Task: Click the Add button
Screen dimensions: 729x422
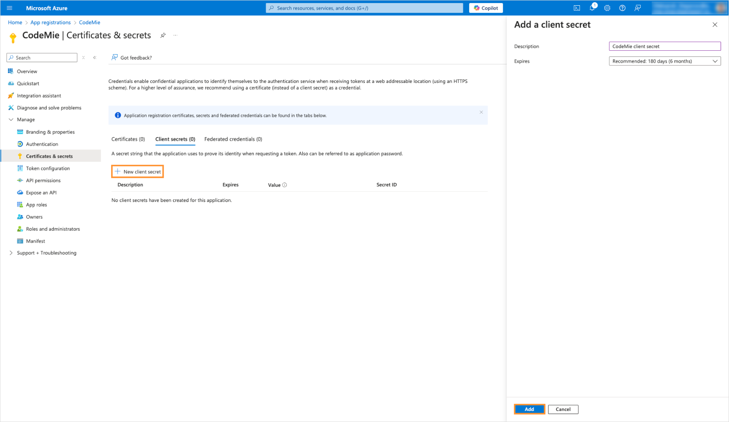Action: tap(529, 409)
